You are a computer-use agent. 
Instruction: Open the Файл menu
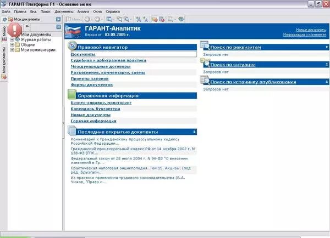[x=6, y=12]
